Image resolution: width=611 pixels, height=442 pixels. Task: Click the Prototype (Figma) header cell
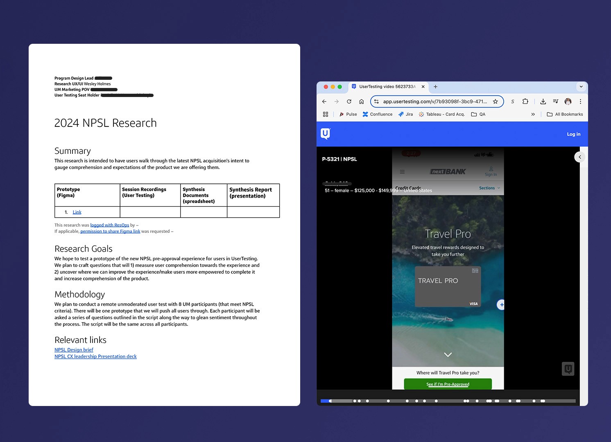(x=87, y=195)
